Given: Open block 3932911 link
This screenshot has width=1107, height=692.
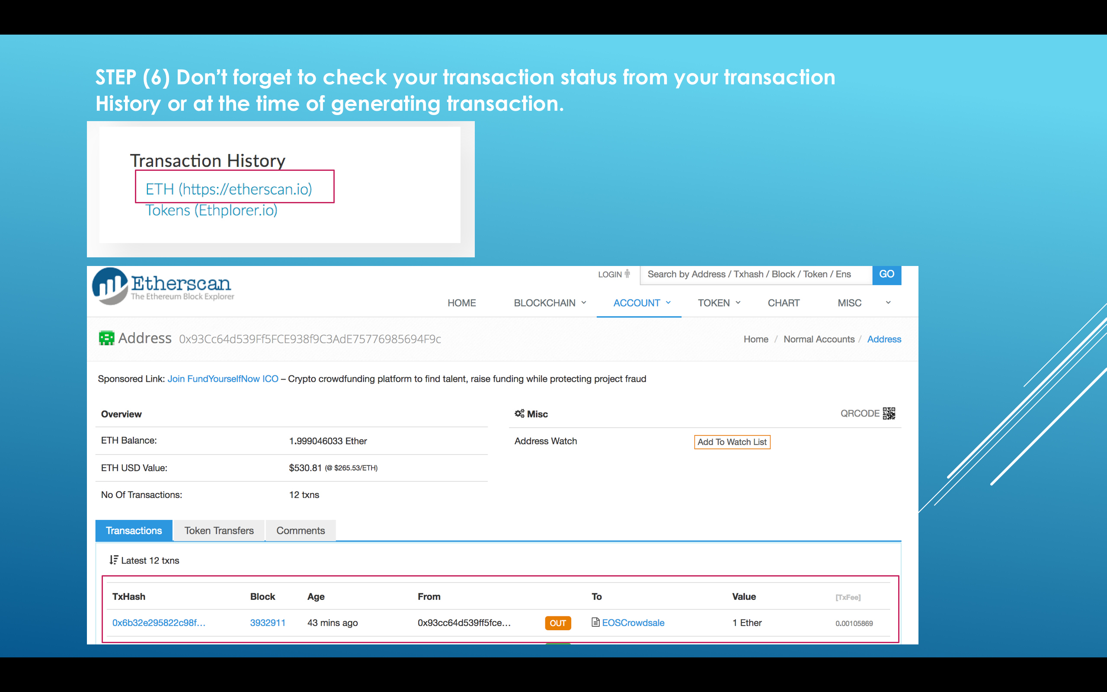Looking at the screenshot, I should (268, 622).
